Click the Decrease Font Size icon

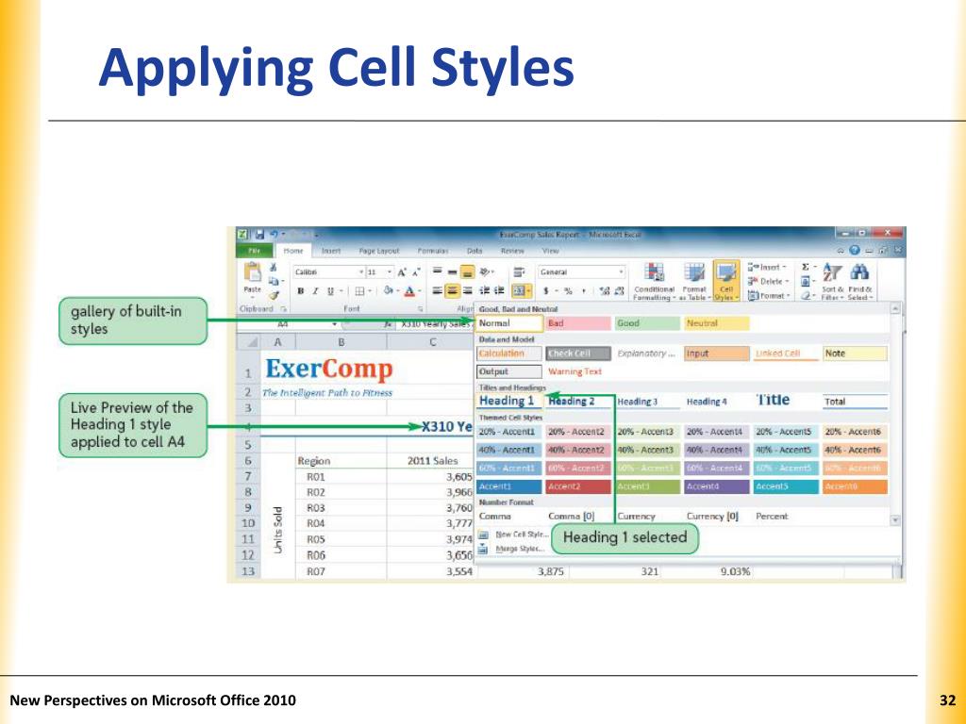[x=416, y=272]
